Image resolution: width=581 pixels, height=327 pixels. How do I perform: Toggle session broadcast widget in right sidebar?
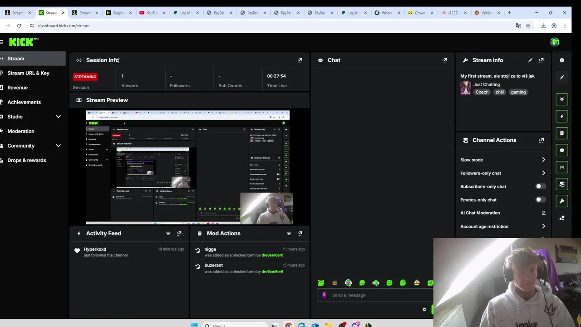[x=562, y=167]
